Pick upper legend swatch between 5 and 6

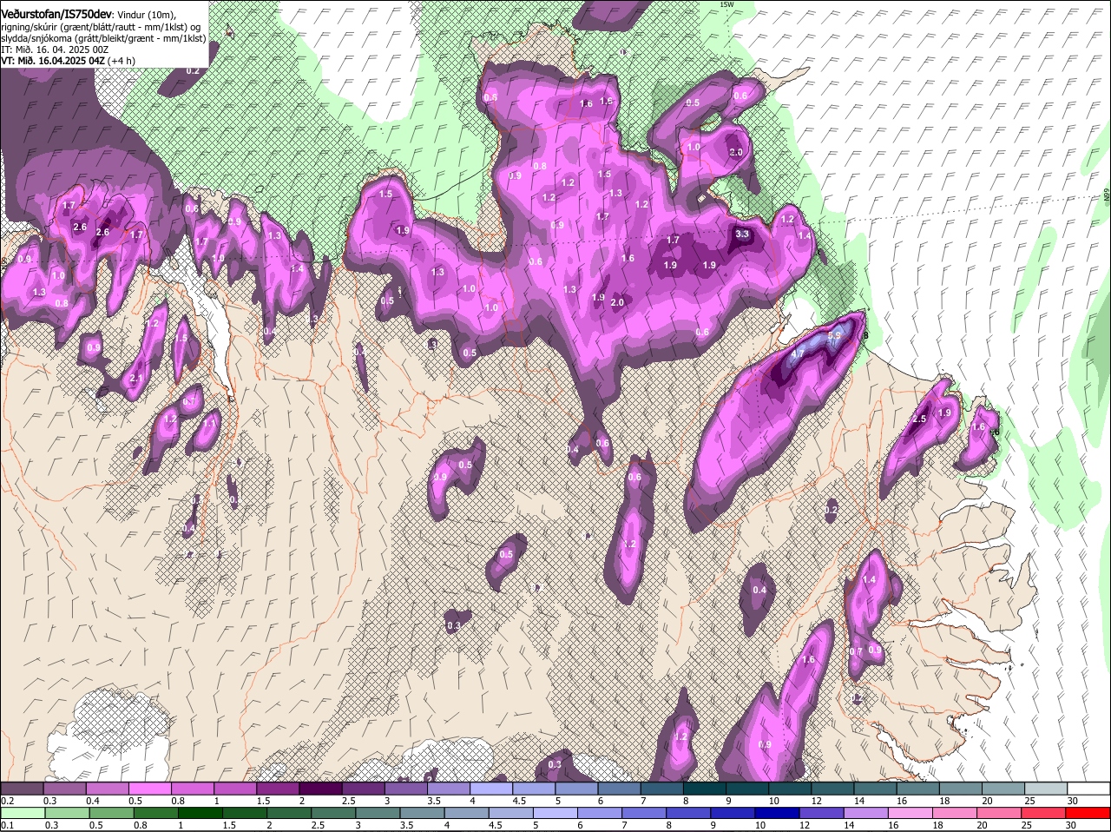[x=576, y=788]
